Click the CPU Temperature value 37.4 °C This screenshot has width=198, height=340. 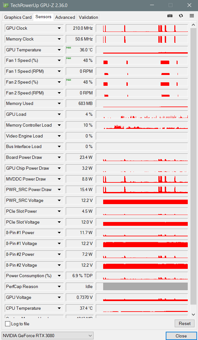80,308
